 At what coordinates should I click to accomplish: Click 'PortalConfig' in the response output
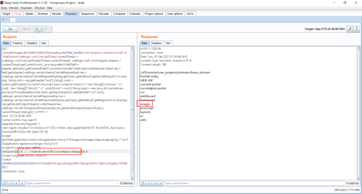(x=149, y=76)
